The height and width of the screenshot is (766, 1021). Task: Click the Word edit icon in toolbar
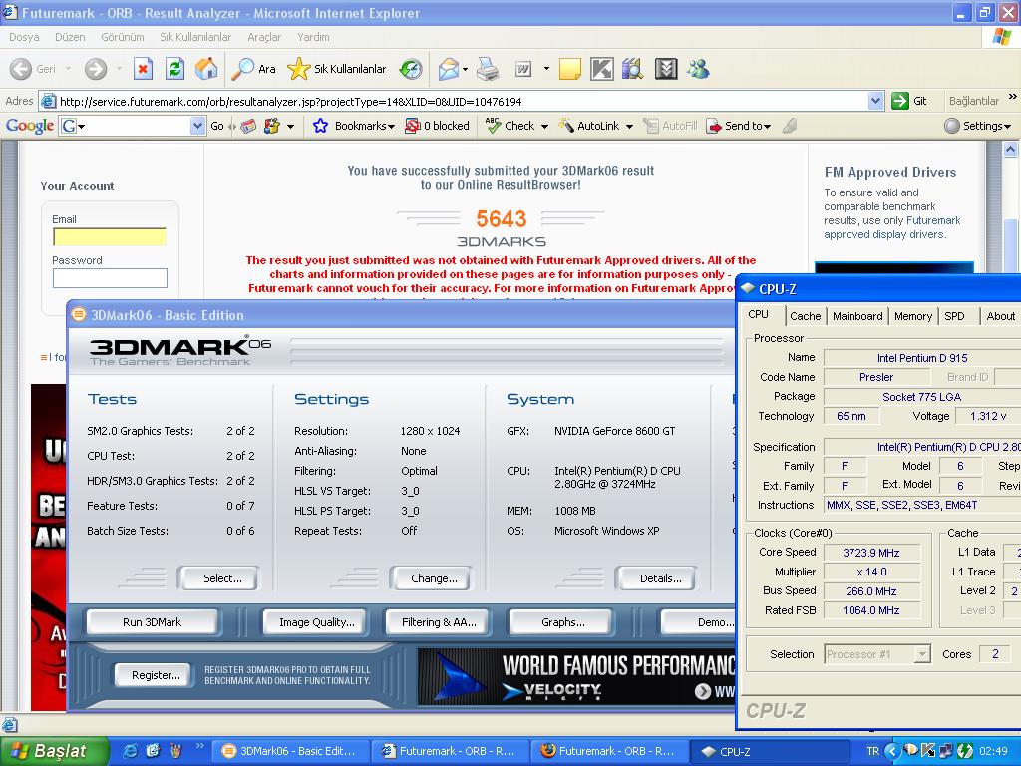click(x=523, y=69)
